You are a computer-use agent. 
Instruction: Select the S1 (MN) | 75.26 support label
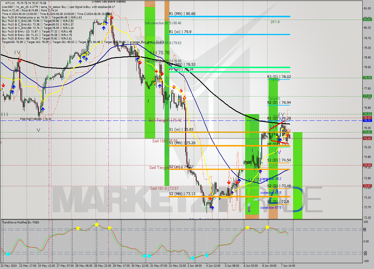click(x=182, y=143)
